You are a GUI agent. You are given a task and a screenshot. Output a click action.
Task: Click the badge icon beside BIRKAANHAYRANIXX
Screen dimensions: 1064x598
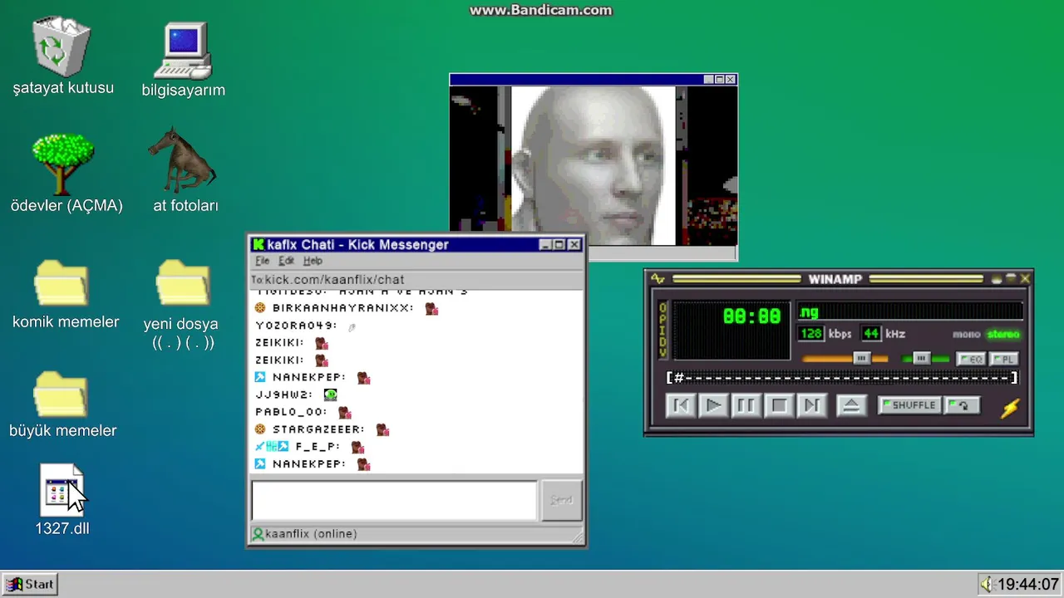[260, 308]
